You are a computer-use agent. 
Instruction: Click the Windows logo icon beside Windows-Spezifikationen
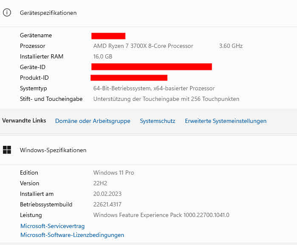click(x=7, y=150)
